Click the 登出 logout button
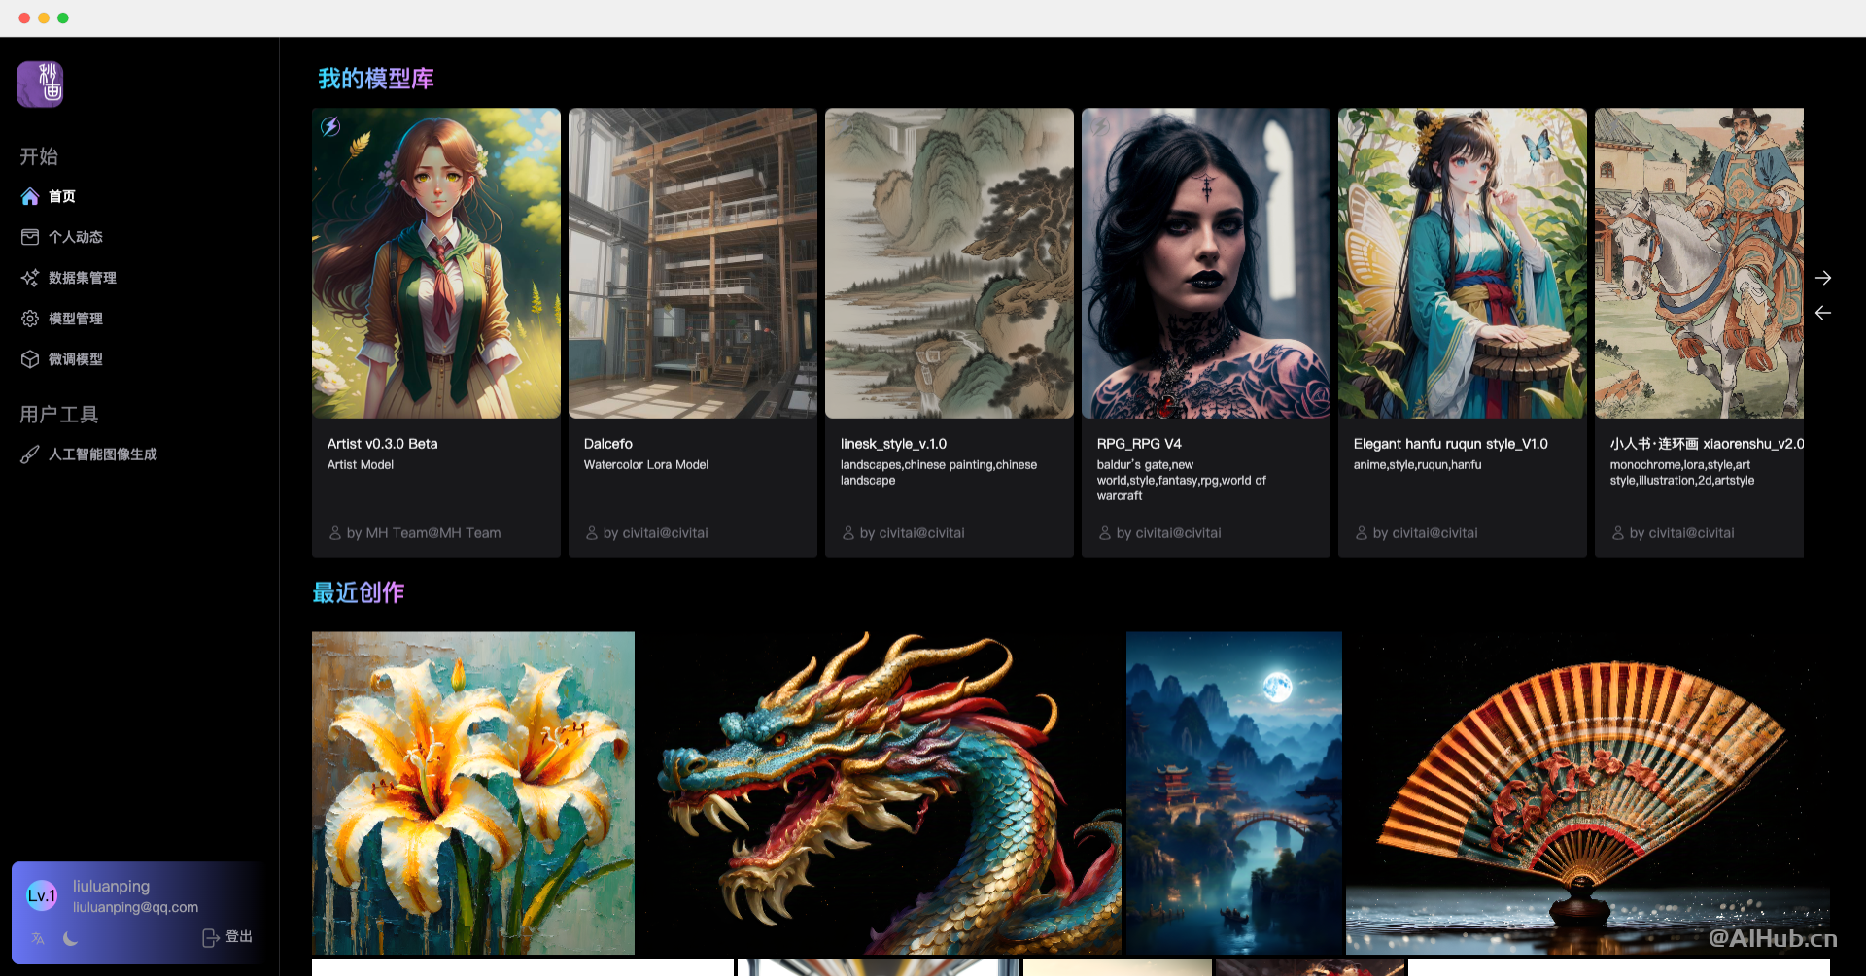Image resolution: width=1866 pixels, height=976 pixels. click(227, 937)
